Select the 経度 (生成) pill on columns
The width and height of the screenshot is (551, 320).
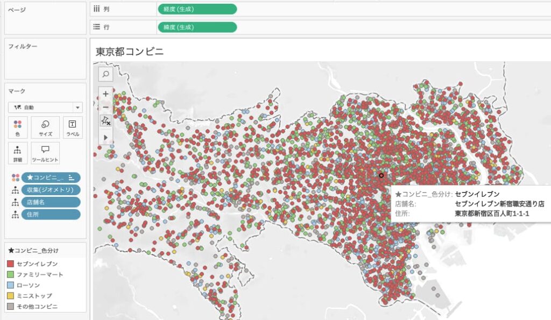point(197,9)
